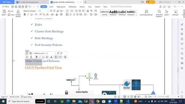Switch to the Tools tab

[x=105, y=7]
